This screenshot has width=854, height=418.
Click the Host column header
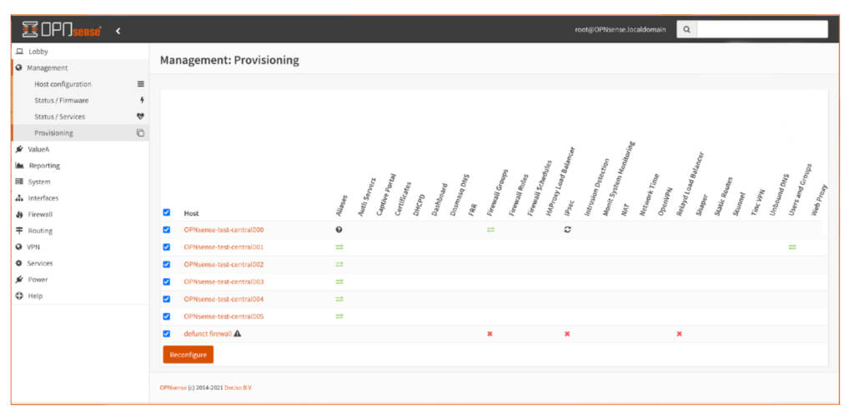(192, 213)
